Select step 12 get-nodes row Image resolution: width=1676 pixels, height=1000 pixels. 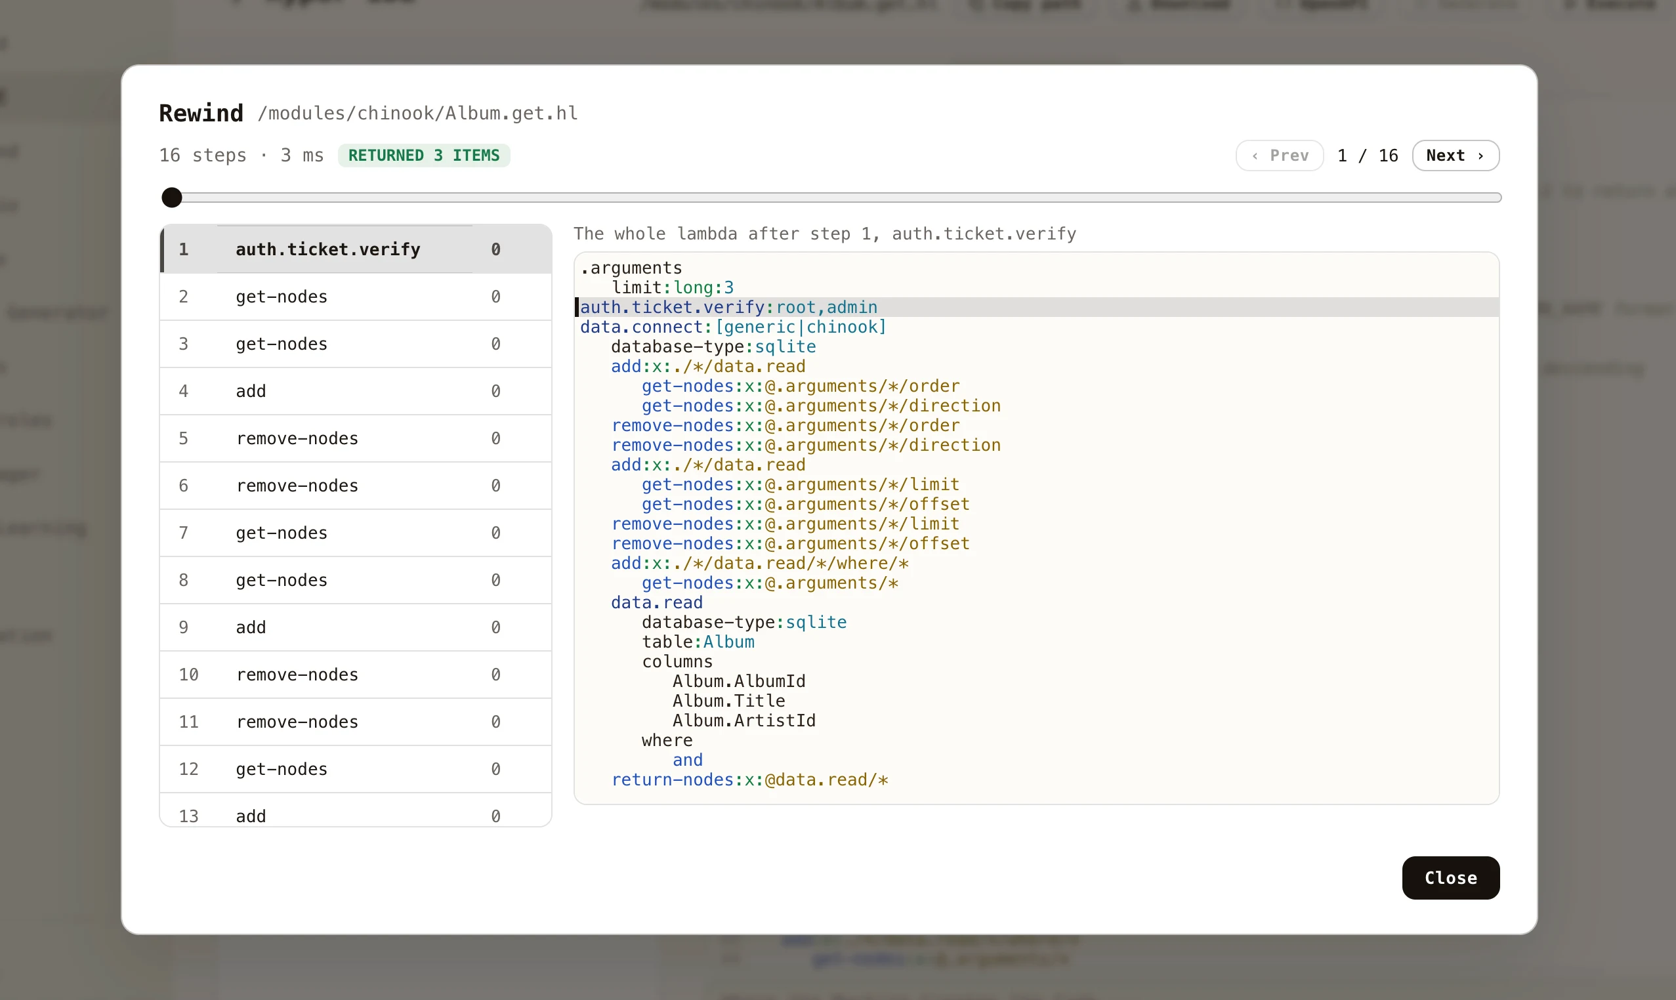(x=356, y=768)
